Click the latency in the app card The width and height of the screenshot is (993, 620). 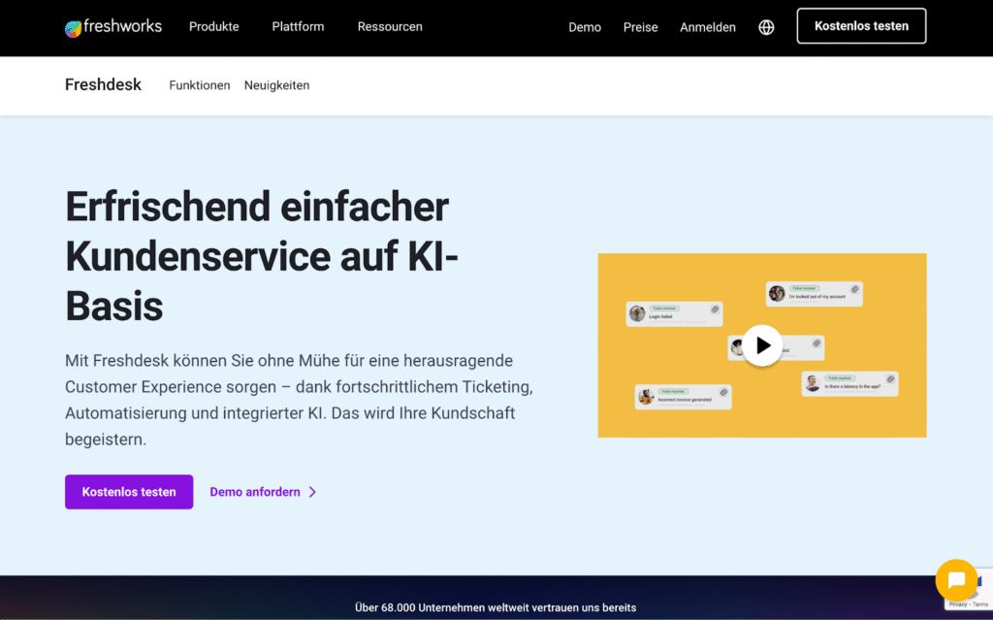point(849,383)
